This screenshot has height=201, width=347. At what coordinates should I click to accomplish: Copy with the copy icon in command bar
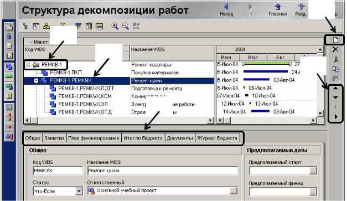336,69
